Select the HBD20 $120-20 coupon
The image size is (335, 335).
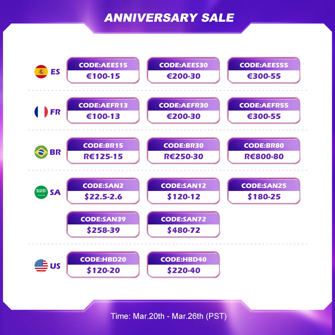click(103, 265)
